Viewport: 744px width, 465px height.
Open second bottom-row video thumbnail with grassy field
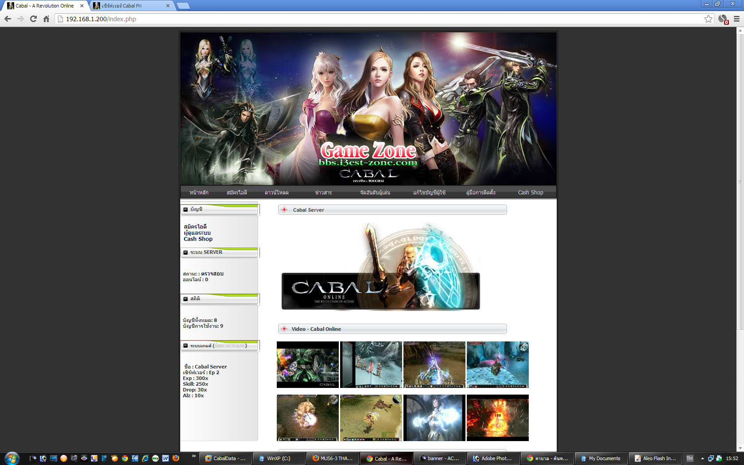click(x=371, y=418)
